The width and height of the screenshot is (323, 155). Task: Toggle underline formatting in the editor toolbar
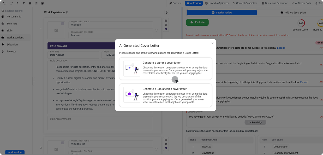point(30,3)
